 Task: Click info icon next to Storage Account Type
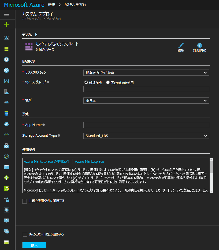(59, 135)
